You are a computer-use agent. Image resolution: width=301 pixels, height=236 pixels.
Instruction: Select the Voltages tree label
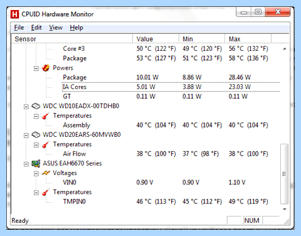pyautogui.click(x=65, y=173)
